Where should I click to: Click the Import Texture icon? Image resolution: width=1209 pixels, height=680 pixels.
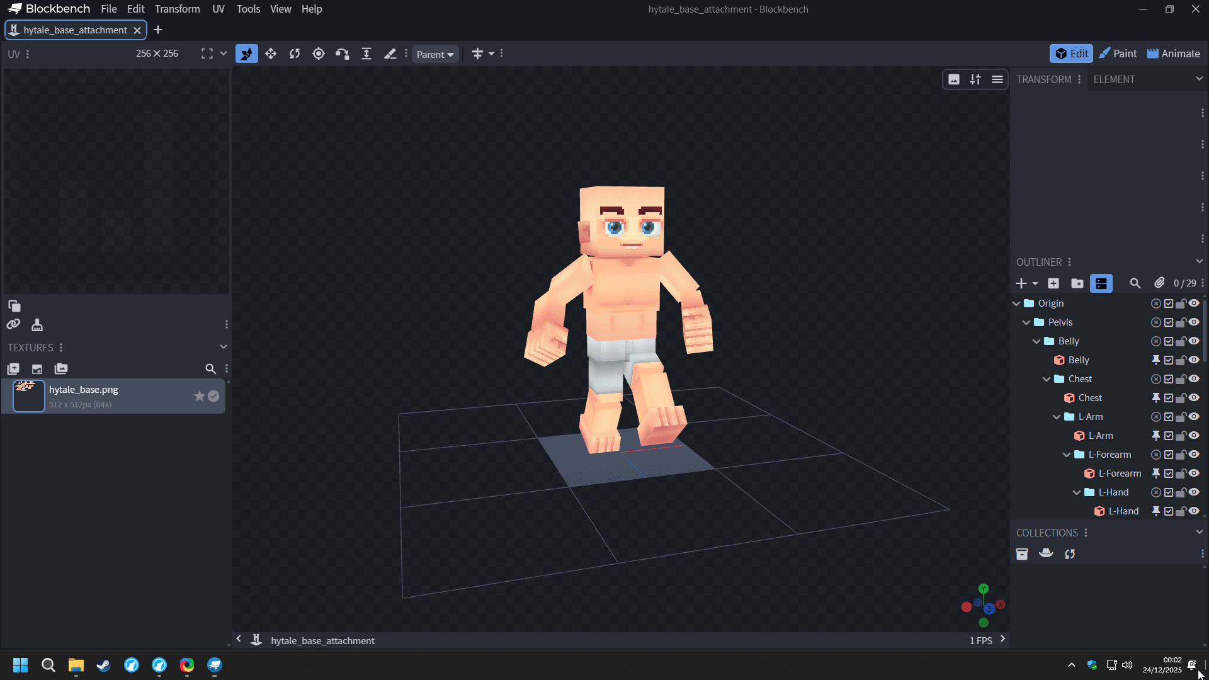(x=13, y=369)
